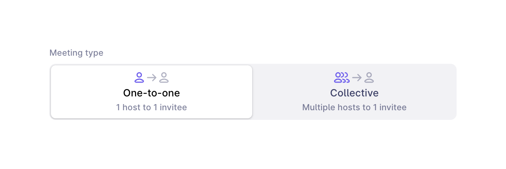The width and height of the screenshot is (506, 169).
Task: Switch meeting type to One-to-one
Action: tap(152, 92)
